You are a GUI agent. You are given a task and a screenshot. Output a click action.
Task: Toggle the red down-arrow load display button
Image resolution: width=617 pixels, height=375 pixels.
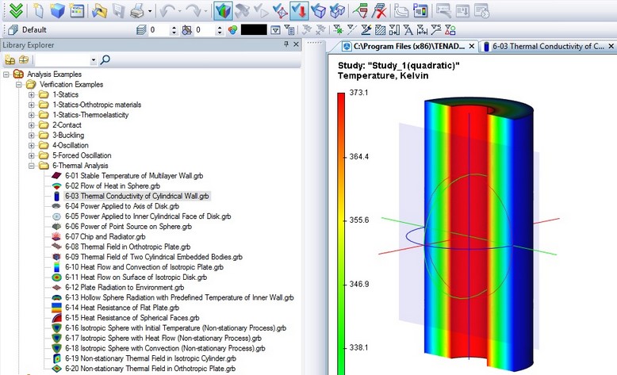click(x=300, y=11)
